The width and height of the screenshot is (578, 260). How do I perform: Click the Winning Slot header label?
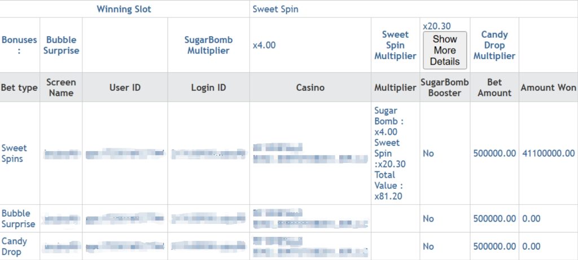click(x=124, y=9)
